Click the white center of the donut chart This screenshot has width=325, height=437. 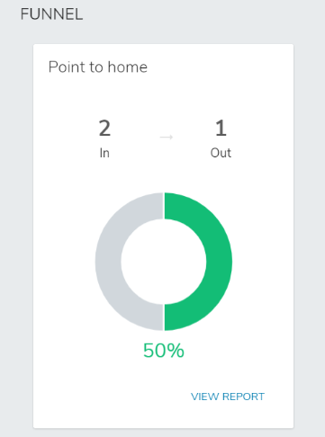[x=164, y=262]
